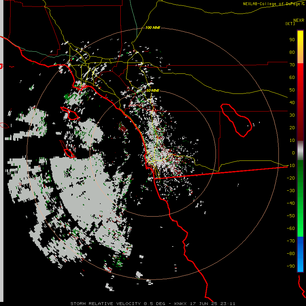Image resolution: width=306 pixels, height=306 pixels.
Task: Click the [KT] units label above color scale
Action: (290, 23)
